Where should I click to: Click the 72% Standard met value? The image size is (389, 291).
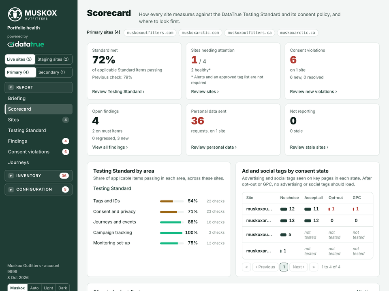104,60
